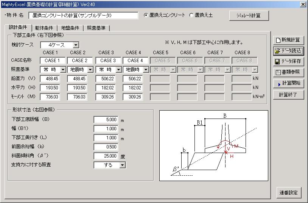308x203 pixels.
Task: Open CASE 3 照査基準 dropdown
Action: point(118,70)
